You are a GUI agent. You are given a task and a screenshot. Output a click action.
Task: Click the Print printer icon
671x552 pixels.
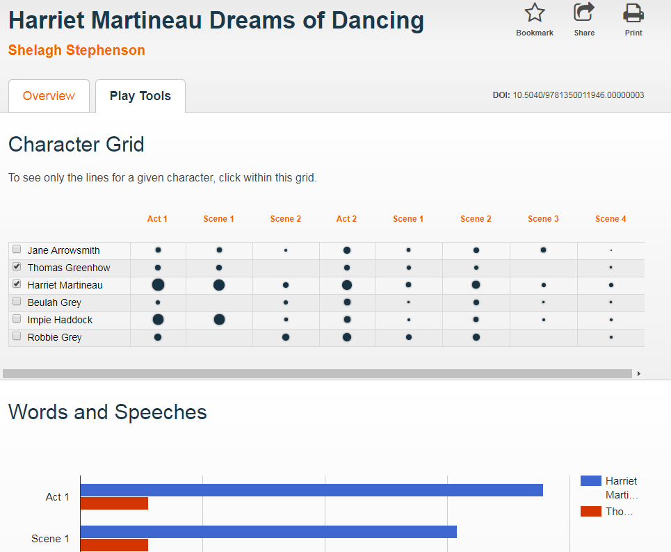[x=633, y=13]
